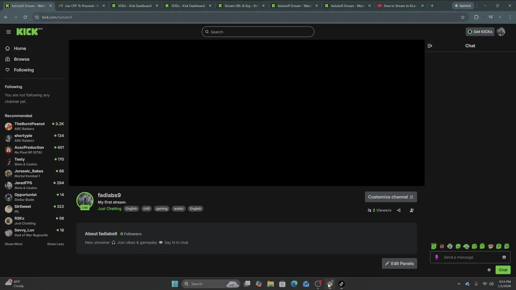The image size is (516, 290).
Task: Show hidden system tray icons
Action: (459, 284)
